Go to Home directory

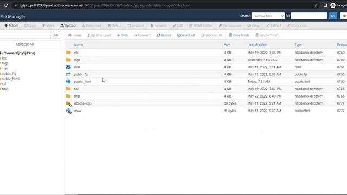75,35
